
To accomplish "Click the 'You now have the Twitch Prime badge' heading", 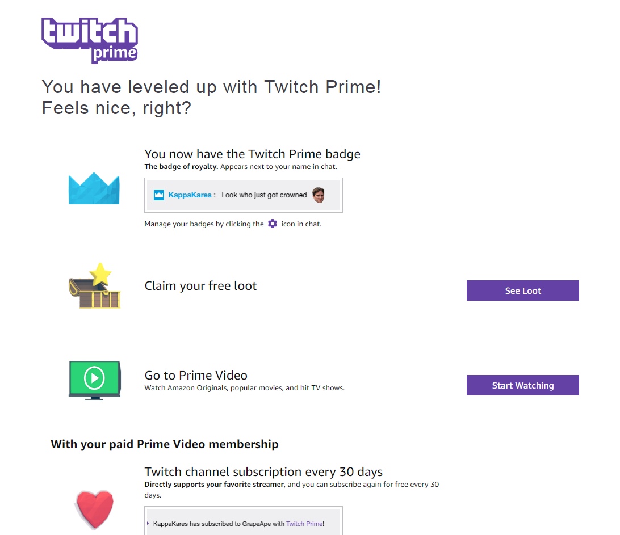I will coord(252,154).
